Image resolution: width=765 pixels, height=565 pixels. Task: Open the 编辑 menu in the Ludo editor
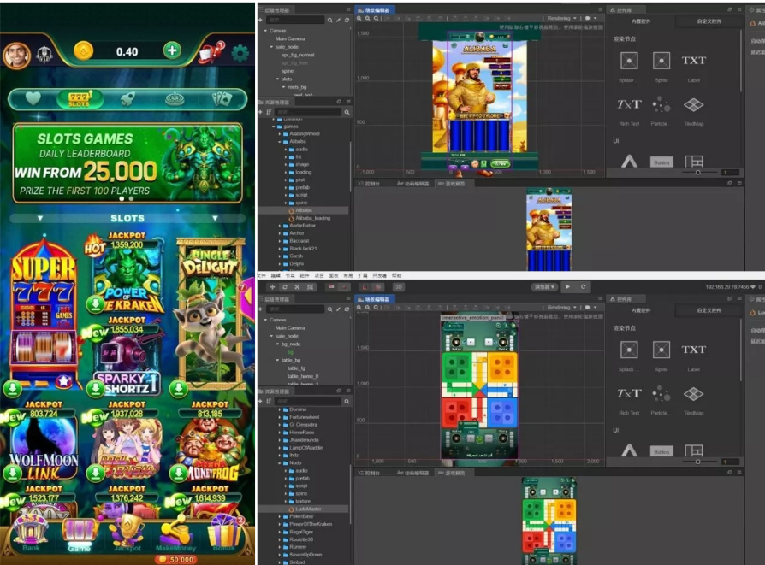coord(276,275)
